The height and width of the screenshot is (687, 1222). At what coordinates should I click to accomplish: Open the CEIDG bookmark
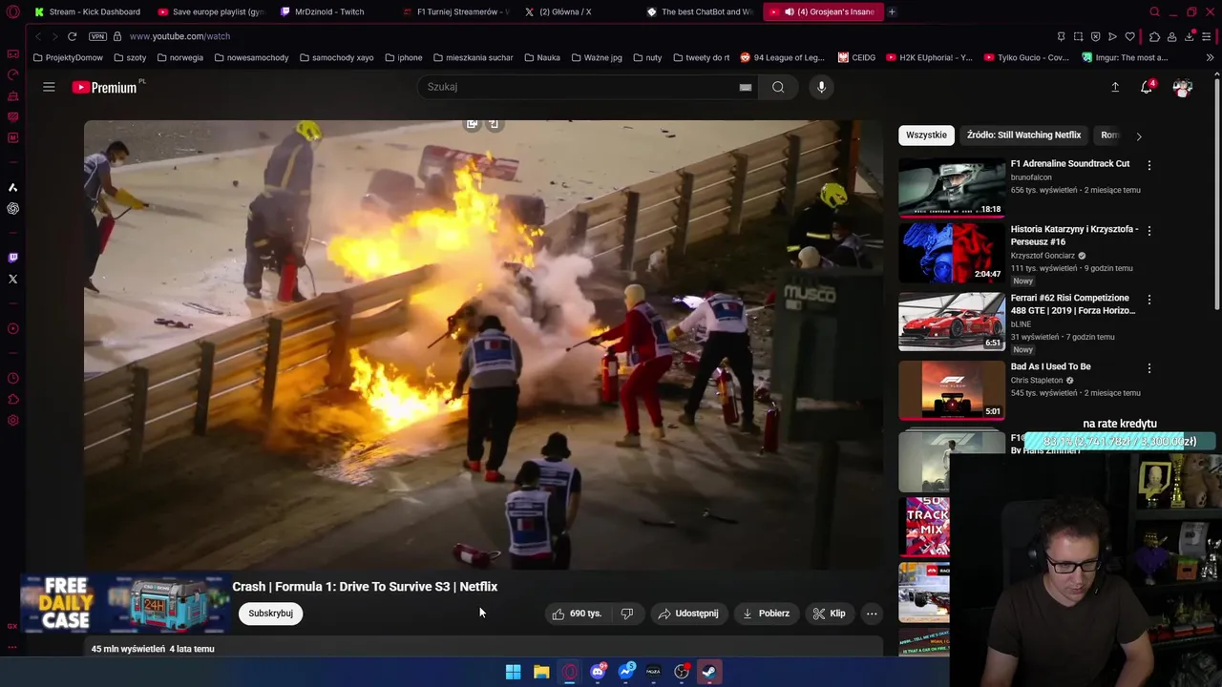(x=856, y=57)
